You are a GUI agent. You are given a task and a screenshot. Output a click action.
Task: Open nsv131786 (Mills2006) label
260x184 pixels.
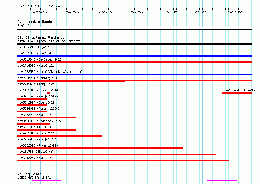coord(36,152)
